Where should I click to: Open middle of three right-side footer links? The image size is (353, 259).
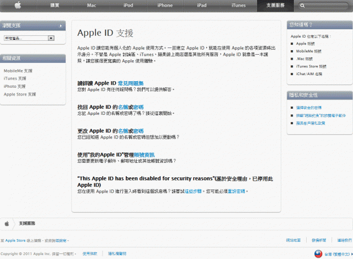[x=319, y=240]
